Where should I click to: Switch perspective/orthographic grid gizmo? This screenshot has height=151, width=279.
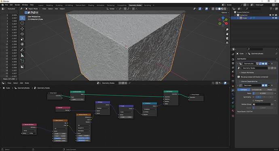[227, 43]
